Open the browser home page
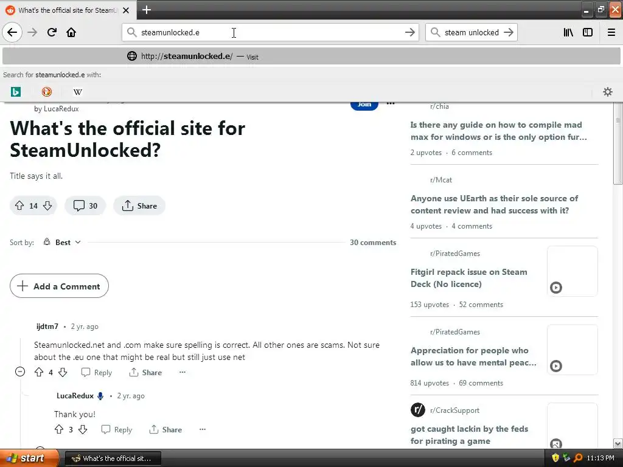Image resolution: width=623 pixels, height=467 pixels. (x=71, y=32)
